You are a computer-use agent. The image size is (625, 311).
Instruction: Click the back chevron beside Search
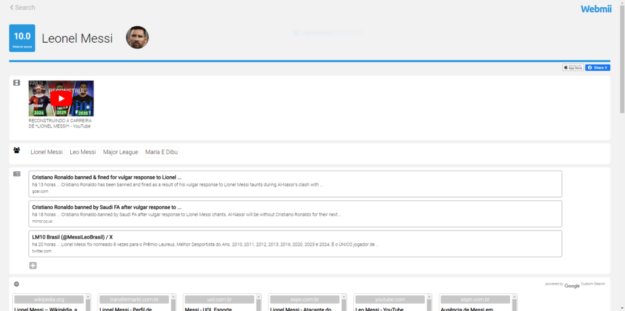(x=12, y=7)
